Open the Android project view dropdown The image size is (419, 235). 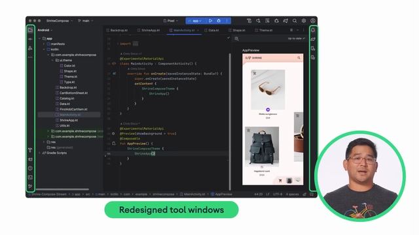point(45,30)
